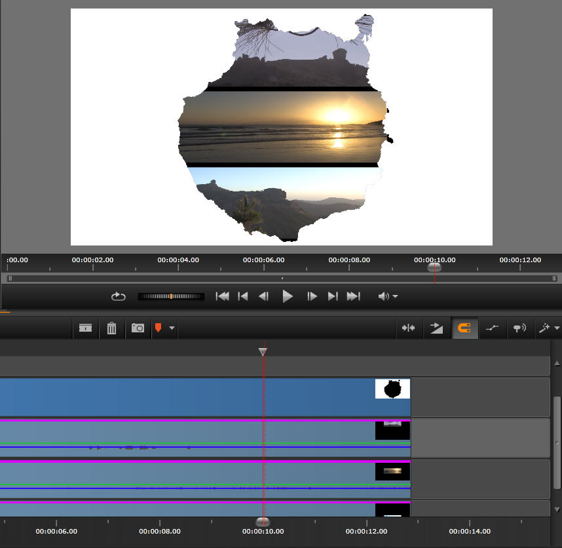Delete selected clip with trash can icon
Screen dimensions: 562x548
111,328
